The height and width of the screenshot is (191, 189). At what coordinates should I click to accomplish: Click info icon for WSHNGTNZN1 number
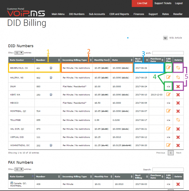(51, 145)
